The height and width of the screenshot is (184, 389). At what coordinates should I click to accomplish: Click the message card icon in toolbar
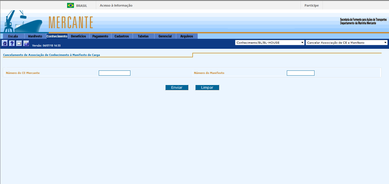tap(19, 43)
